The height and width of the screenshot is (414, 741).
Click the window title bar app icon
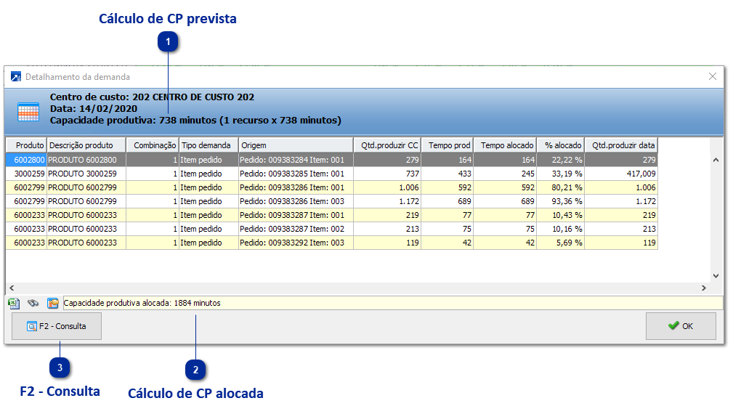(x=15, y=76)
